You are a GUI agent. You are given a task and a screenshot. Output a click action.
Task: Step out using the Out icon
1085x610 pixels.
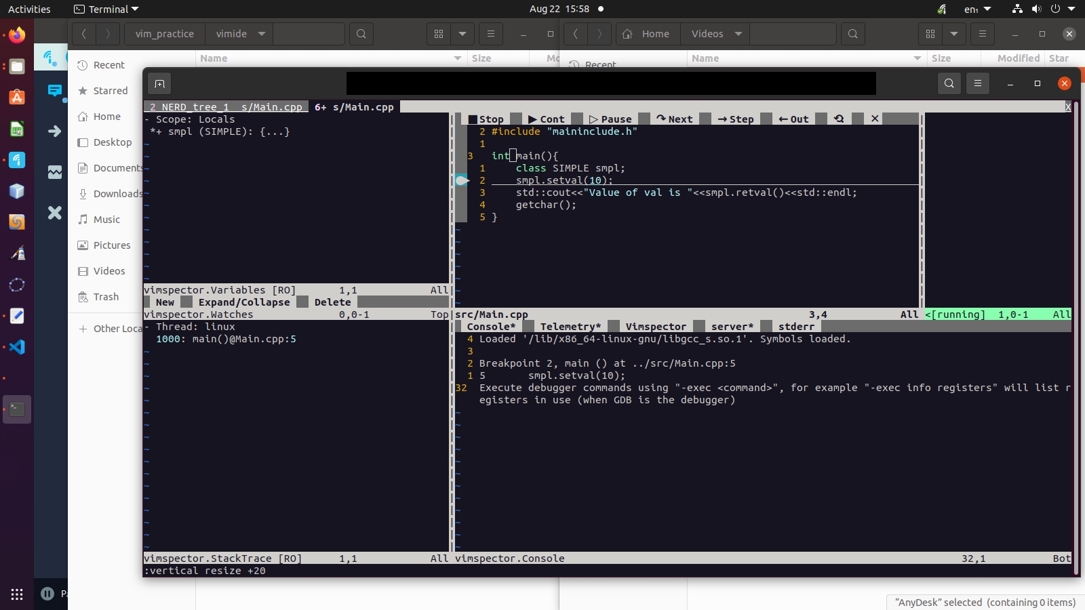[x=794, y=119]
